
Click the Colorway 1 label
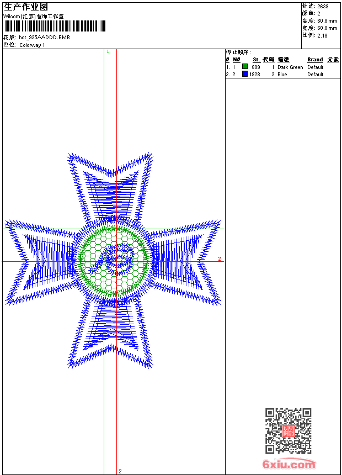click(x=32, y=45)
